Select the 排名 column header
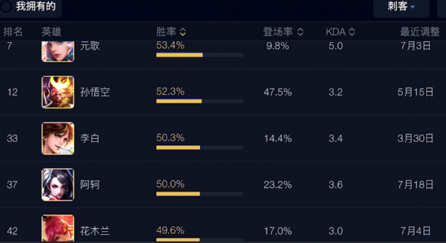446x243 pixels. point(13,32)
